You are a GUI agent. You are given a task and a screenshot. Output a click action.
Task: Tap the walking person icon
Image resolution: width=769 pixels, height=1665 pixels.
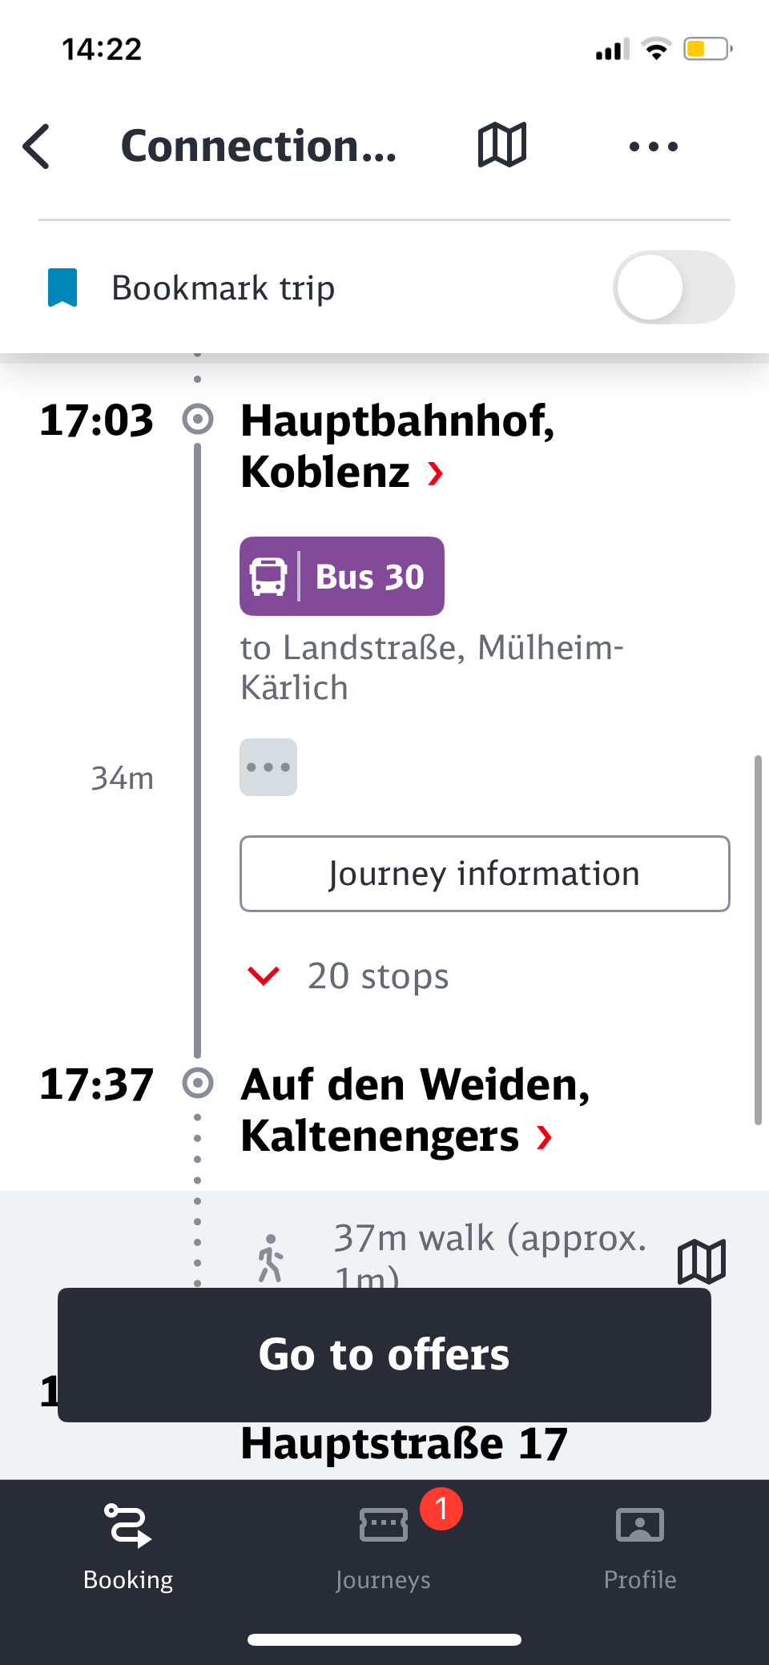click(271, 1258)
